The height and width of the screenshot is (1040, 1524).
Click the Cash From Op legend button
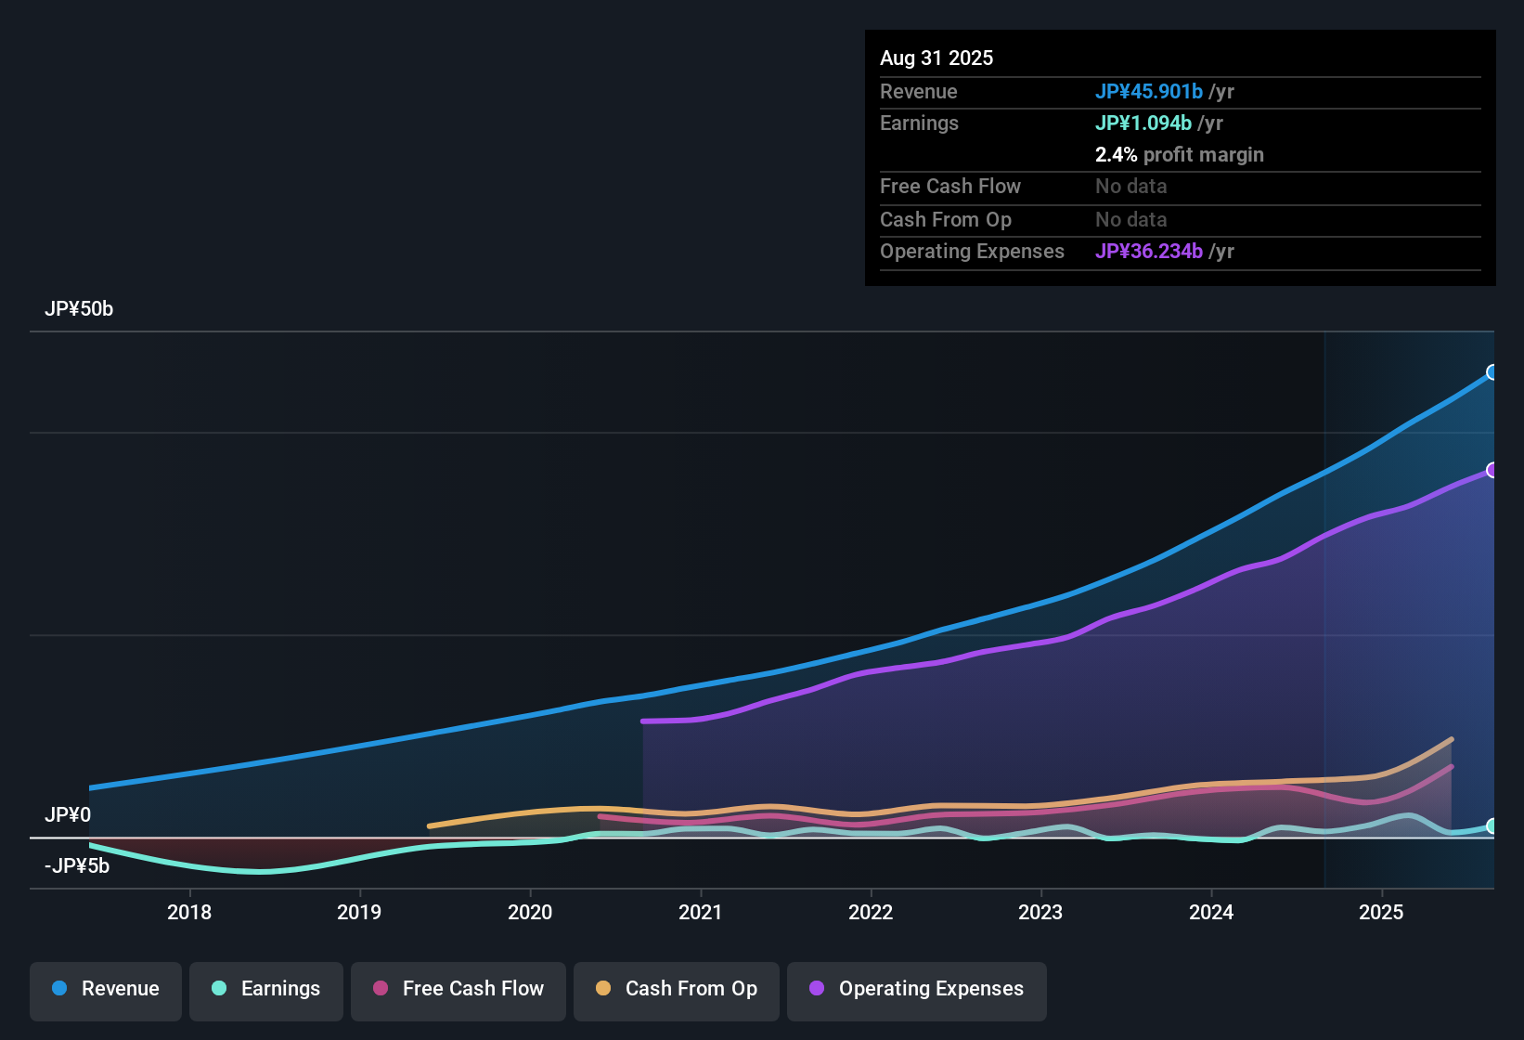tap(676, 989)
